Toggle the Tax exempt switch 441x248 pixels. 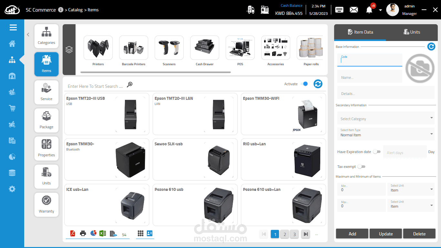(x=361, y=167)
